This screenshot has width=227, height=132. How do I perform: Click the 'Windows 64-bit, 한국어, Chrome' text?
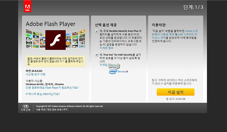[x=45, y=84]
